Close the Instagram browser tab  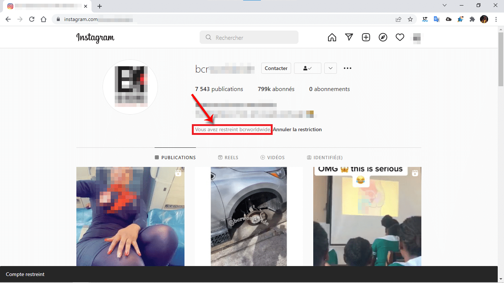pos(86,6)
